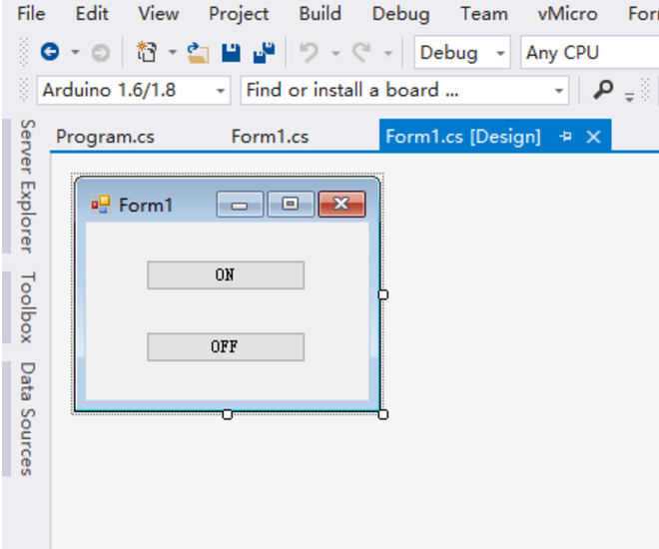
Task: Click the Save All icon
Action: click(264, 53)
